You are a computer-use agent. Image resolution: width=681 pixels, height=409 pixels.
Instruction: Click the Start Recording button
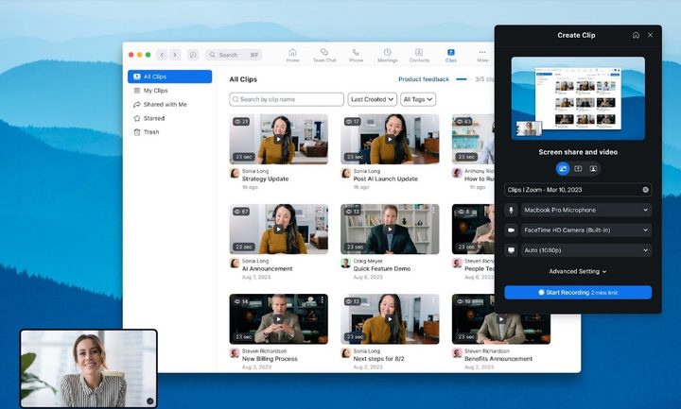(578, 293)
